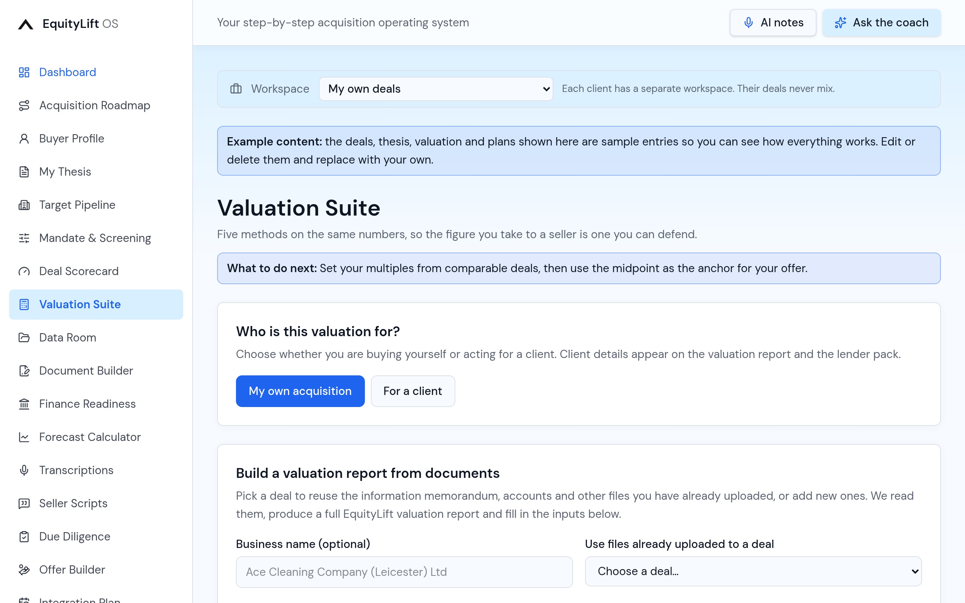The height and width of the screenshot is (603, 965).
Task: Click the EquityLift logo icon
Action: [26, 24]
